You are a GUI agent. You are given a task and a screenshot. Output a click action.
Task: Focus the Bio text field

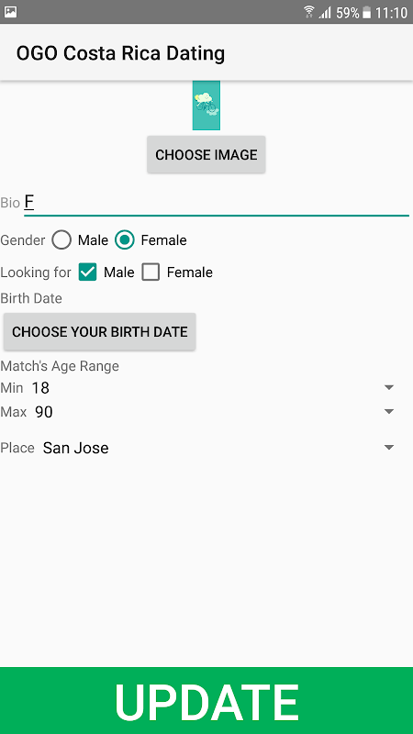coord(217,203)
